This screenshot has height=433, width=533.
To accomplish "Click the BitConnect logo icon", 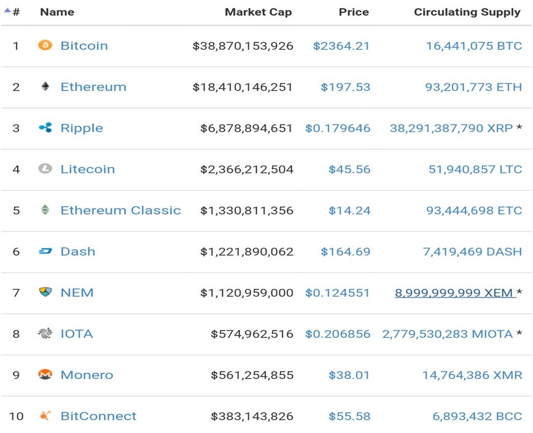I will coord(45,415).
